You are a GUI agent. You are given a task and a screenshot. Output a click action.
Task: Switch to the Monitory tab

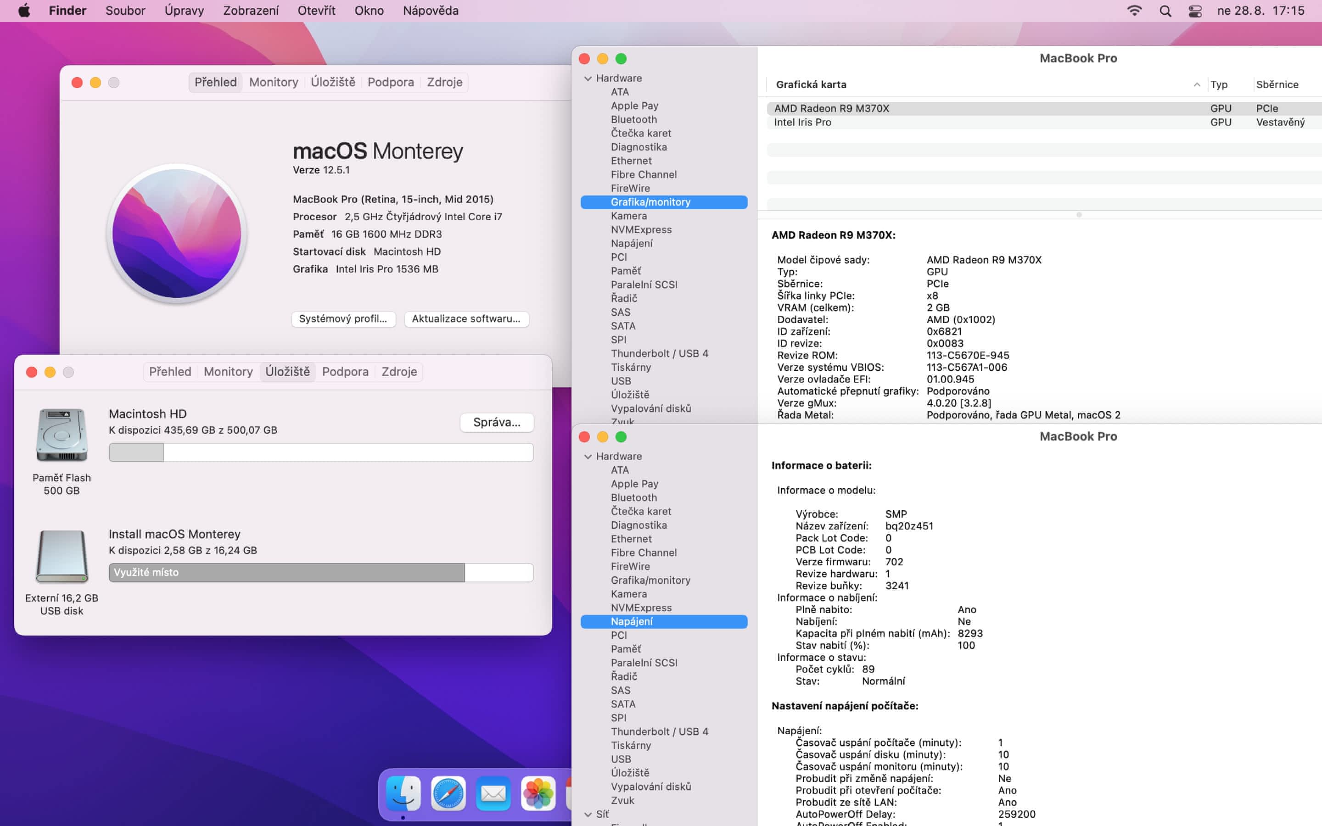pyautogui.click(x=273, y=83)
